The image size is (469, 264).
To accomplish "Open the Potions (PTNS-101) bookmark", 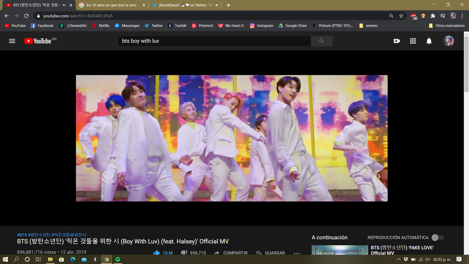I will click(x=332, y=25).
